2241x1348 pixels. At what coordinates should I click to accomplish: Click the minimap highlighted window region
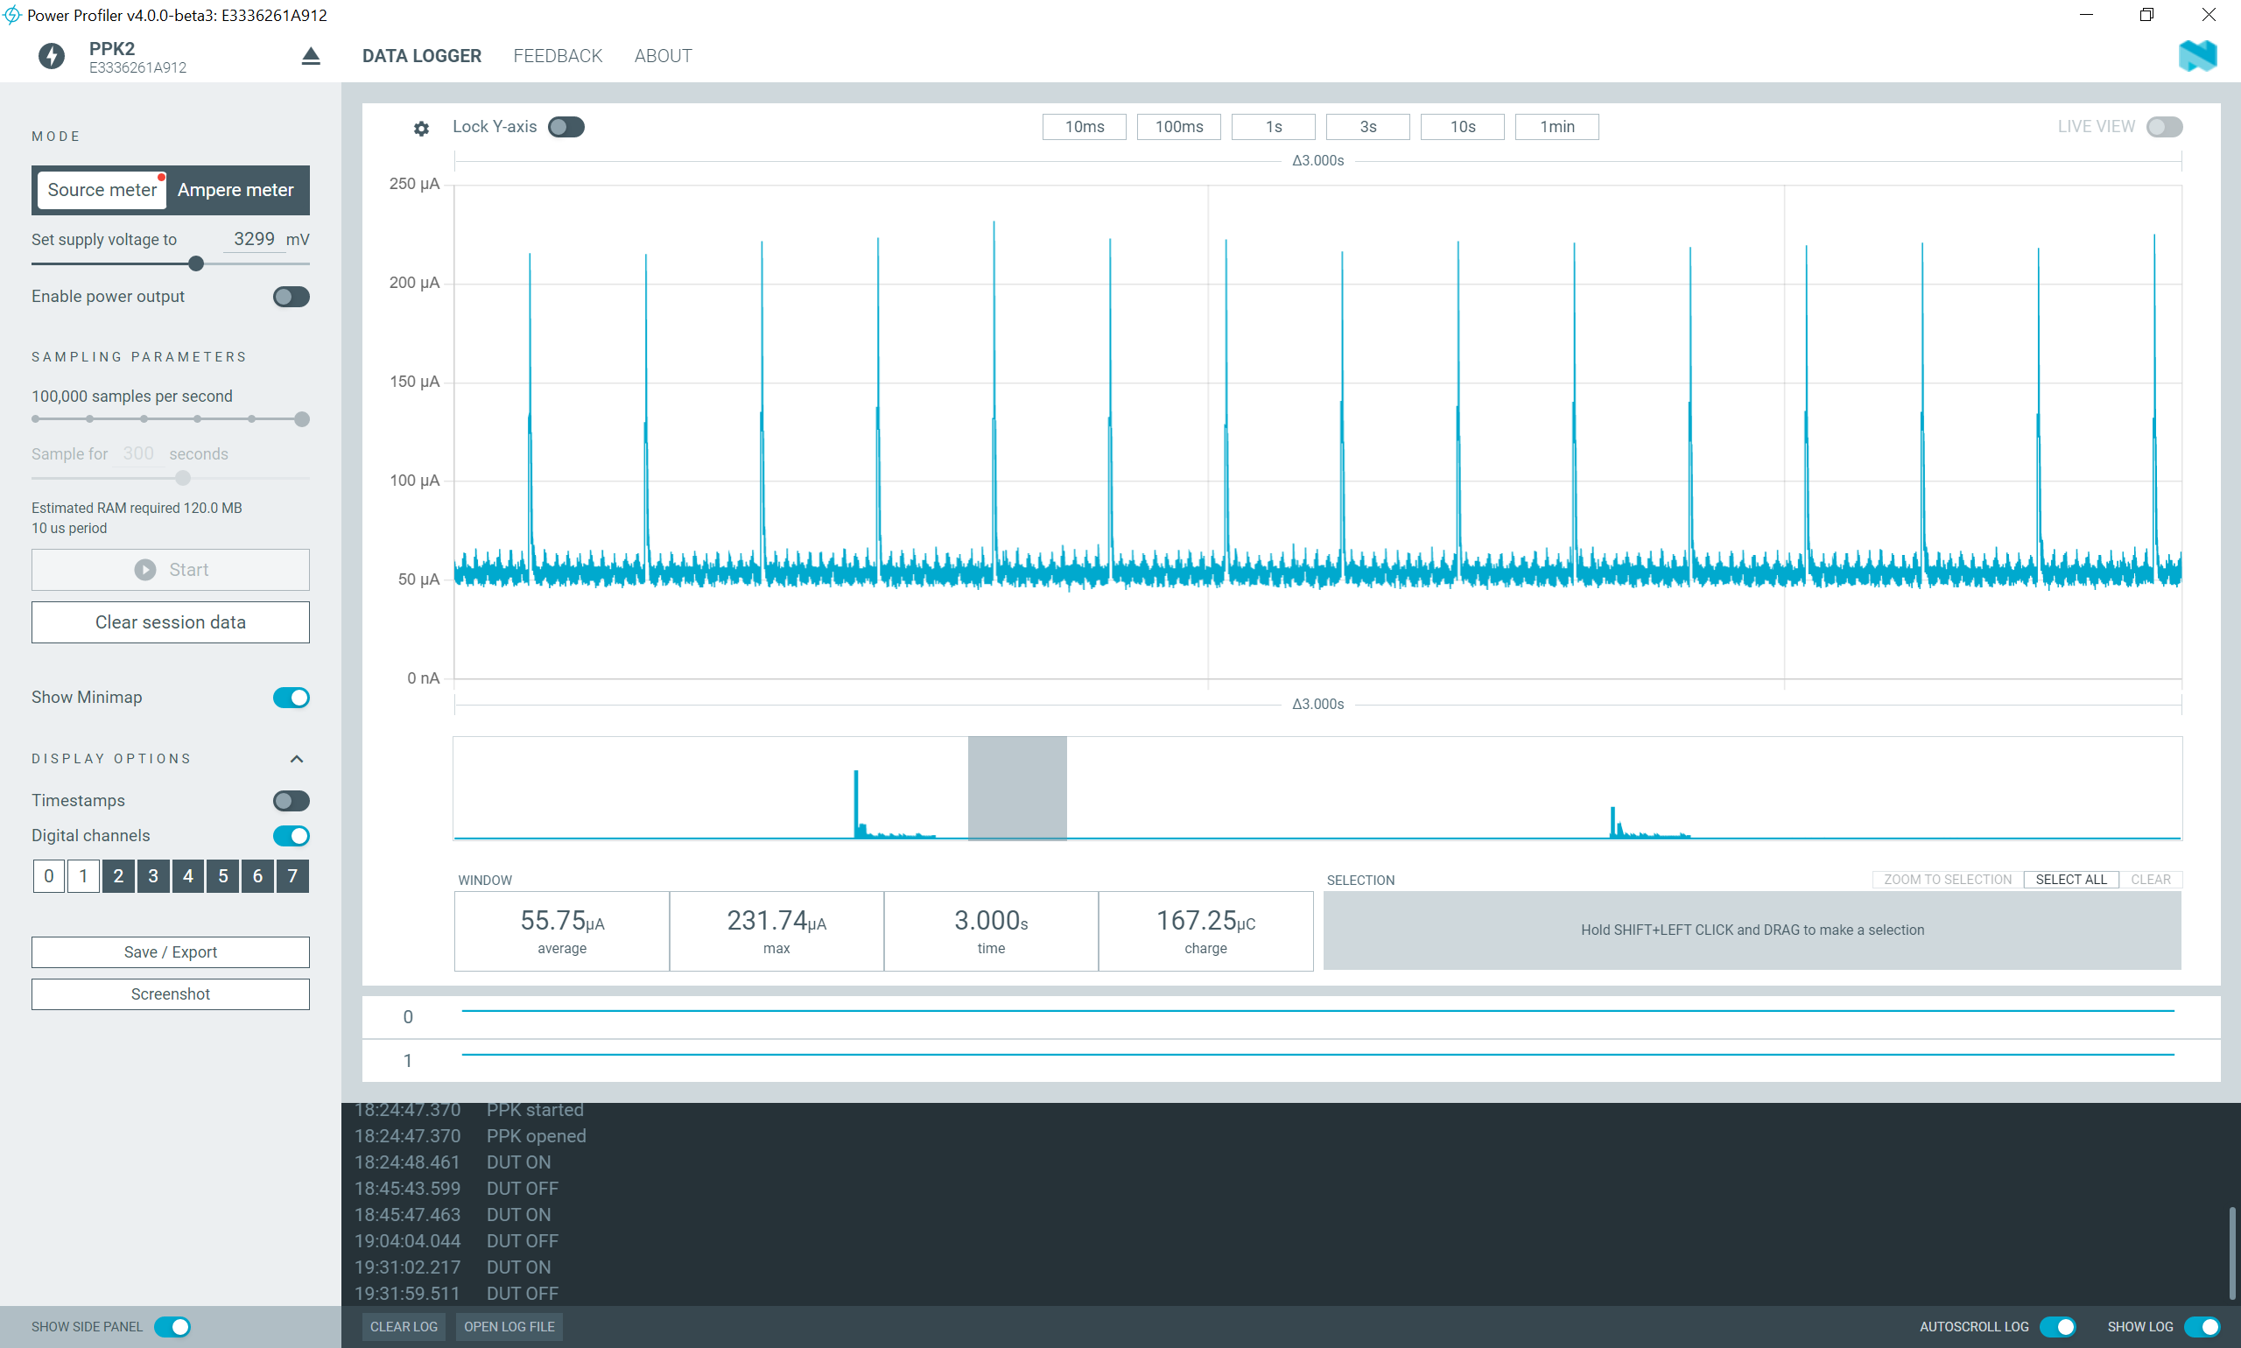tap(1017, 788)
